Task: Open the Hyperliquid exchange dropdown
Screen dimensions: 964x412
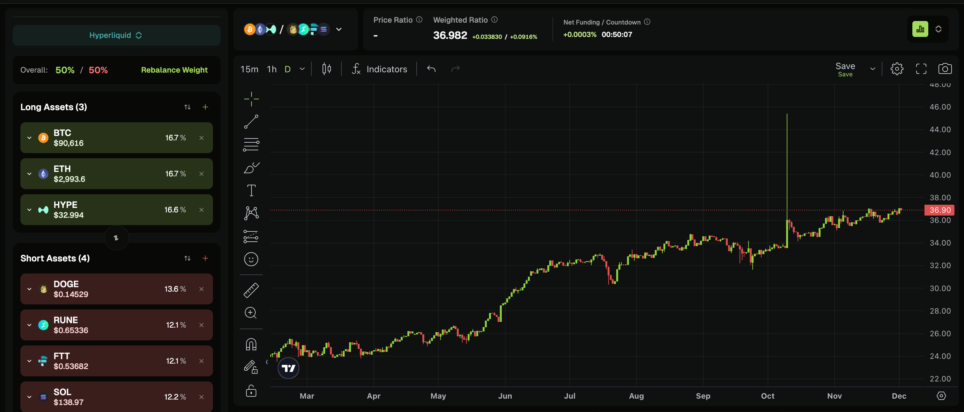Action: tap(116, 35)
